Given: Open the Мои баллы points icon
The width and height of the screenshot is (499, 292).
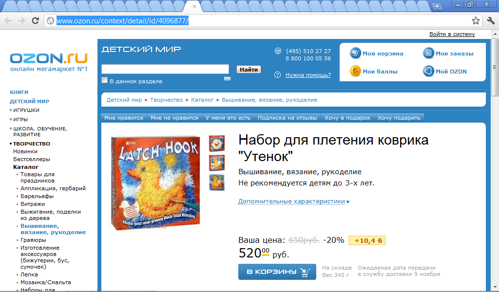Looking at the screenshot, I should click(355, 71).
